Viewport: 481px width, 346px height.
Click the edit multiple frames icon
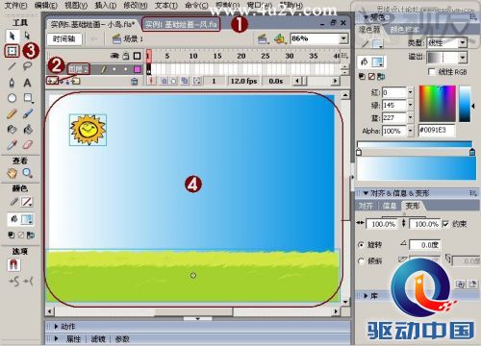click(x=185, y=81)
